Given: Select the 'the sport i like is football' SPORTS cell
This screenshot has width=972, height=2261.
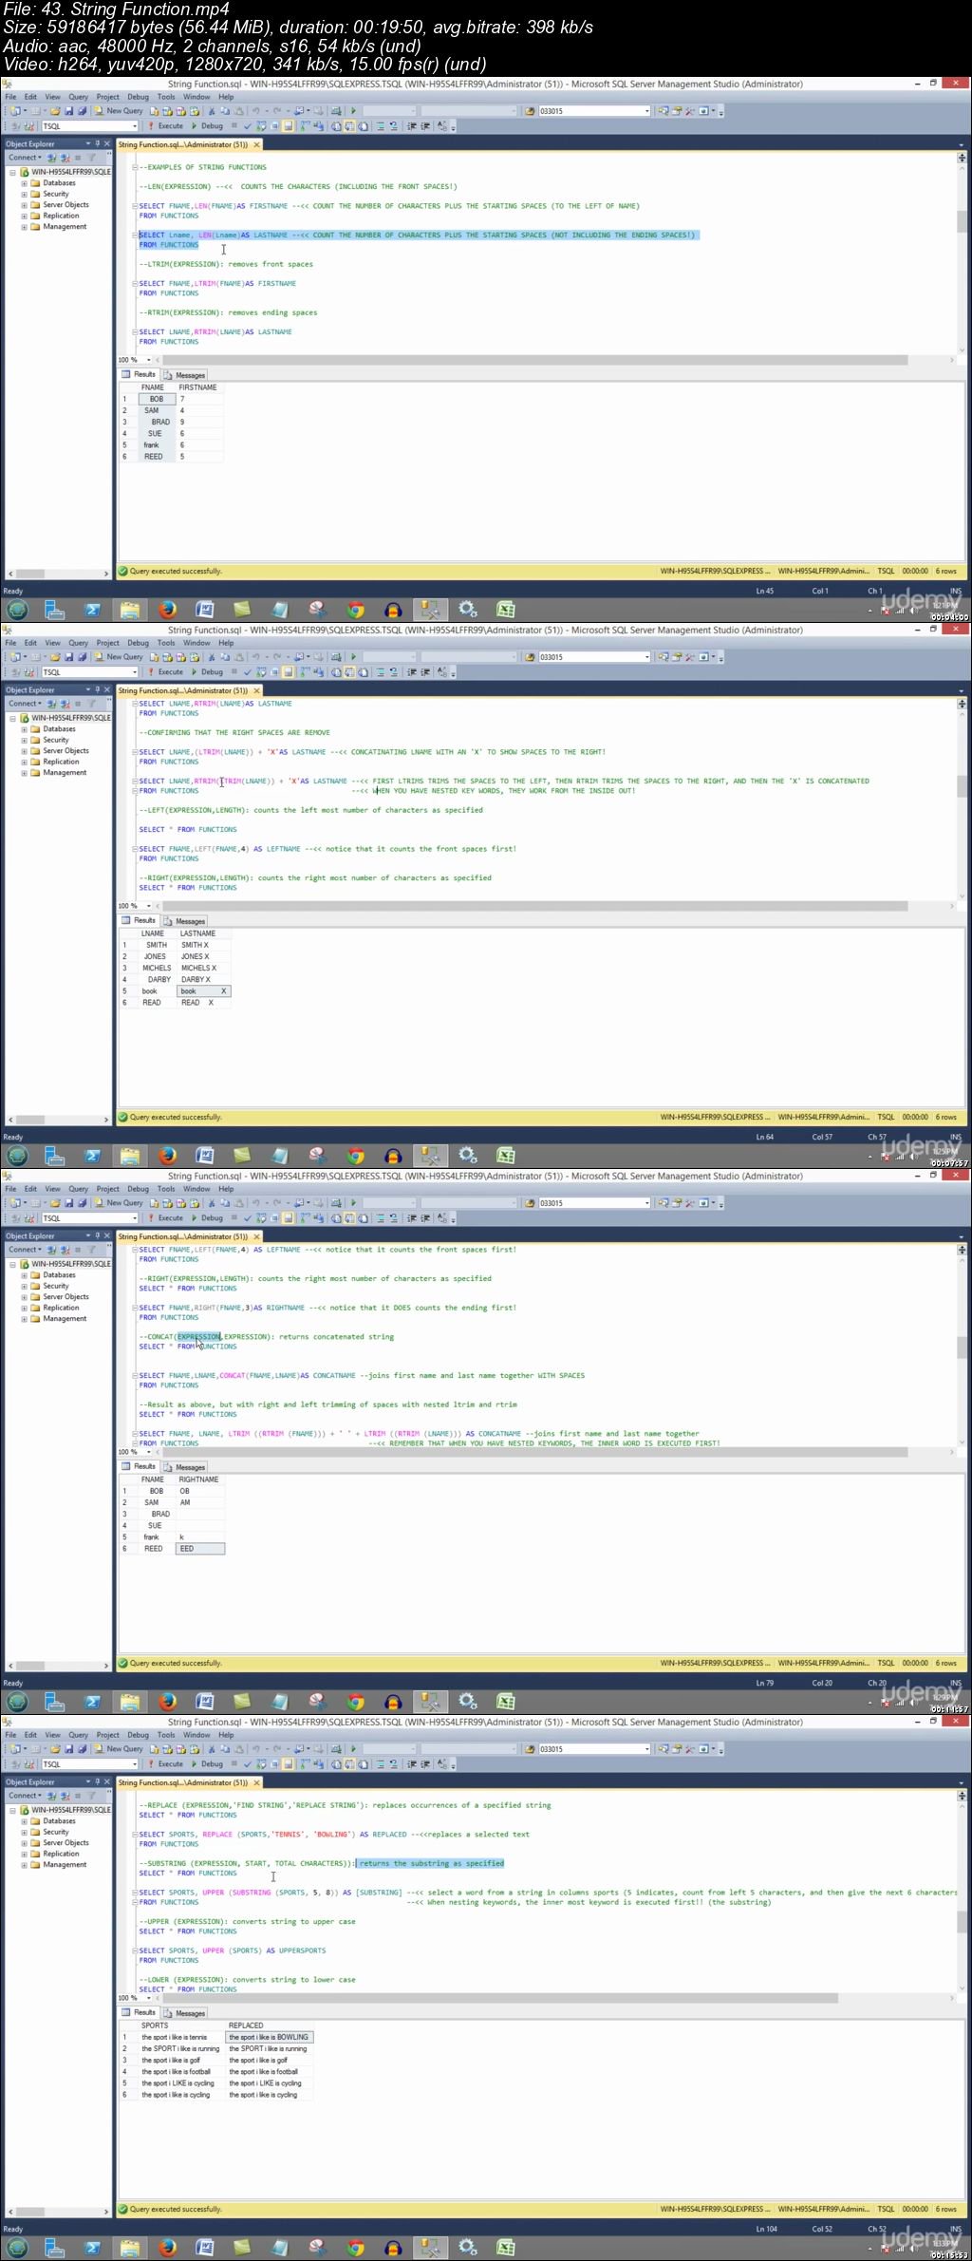Looking at the screenshot, I should (x=180, y=2072).
